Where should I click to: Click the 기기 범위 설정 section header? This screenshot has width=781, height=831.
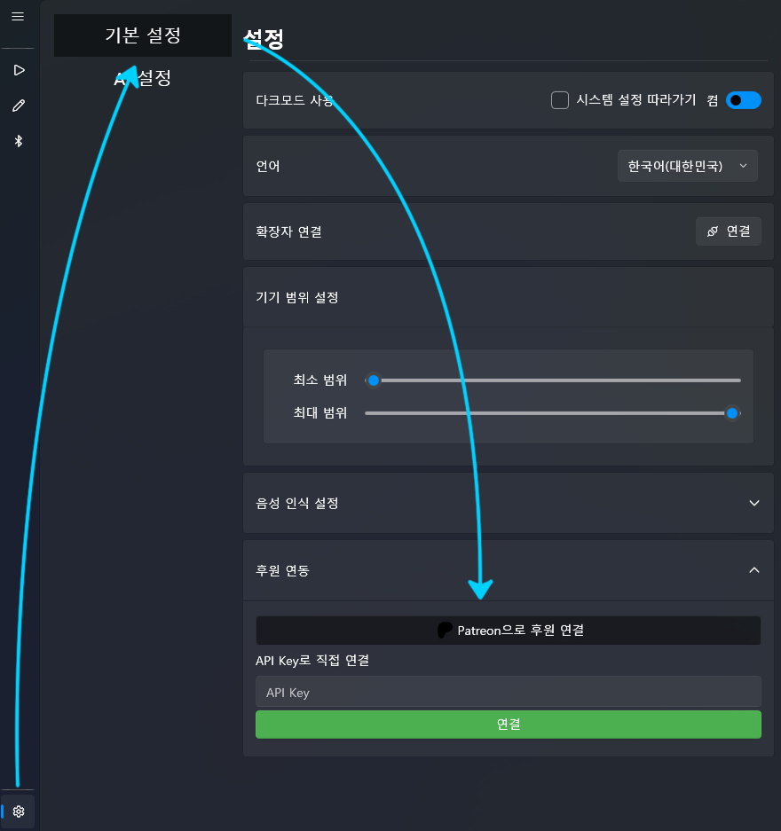tap(297, 297)
